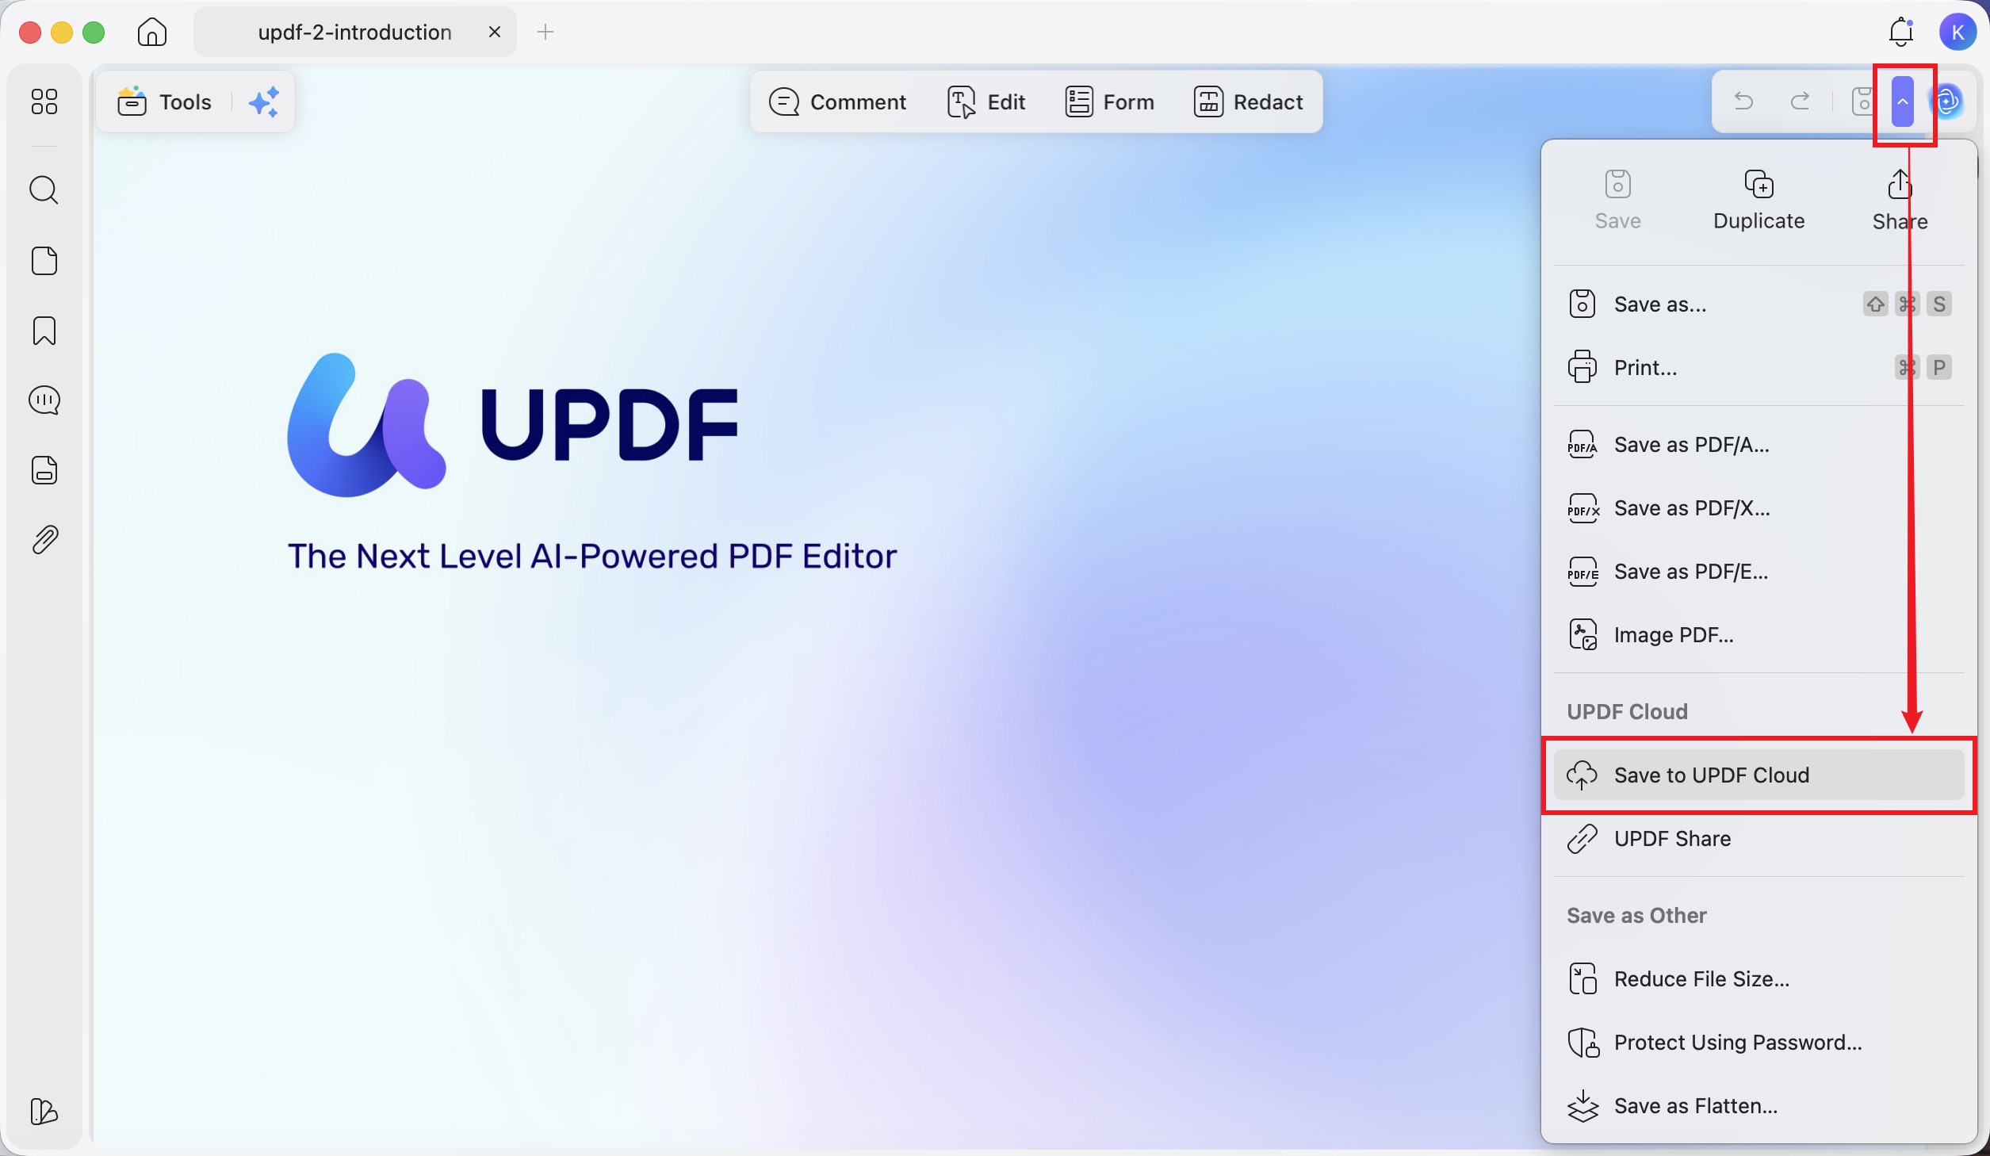Viewport: 1990px width, 1156px height.
Task: Click the UPDF logo in document
Action: 512,425
